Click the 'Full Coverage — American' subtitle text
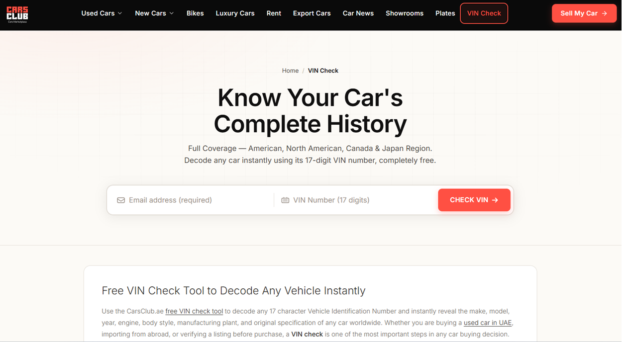 (310, 148)
